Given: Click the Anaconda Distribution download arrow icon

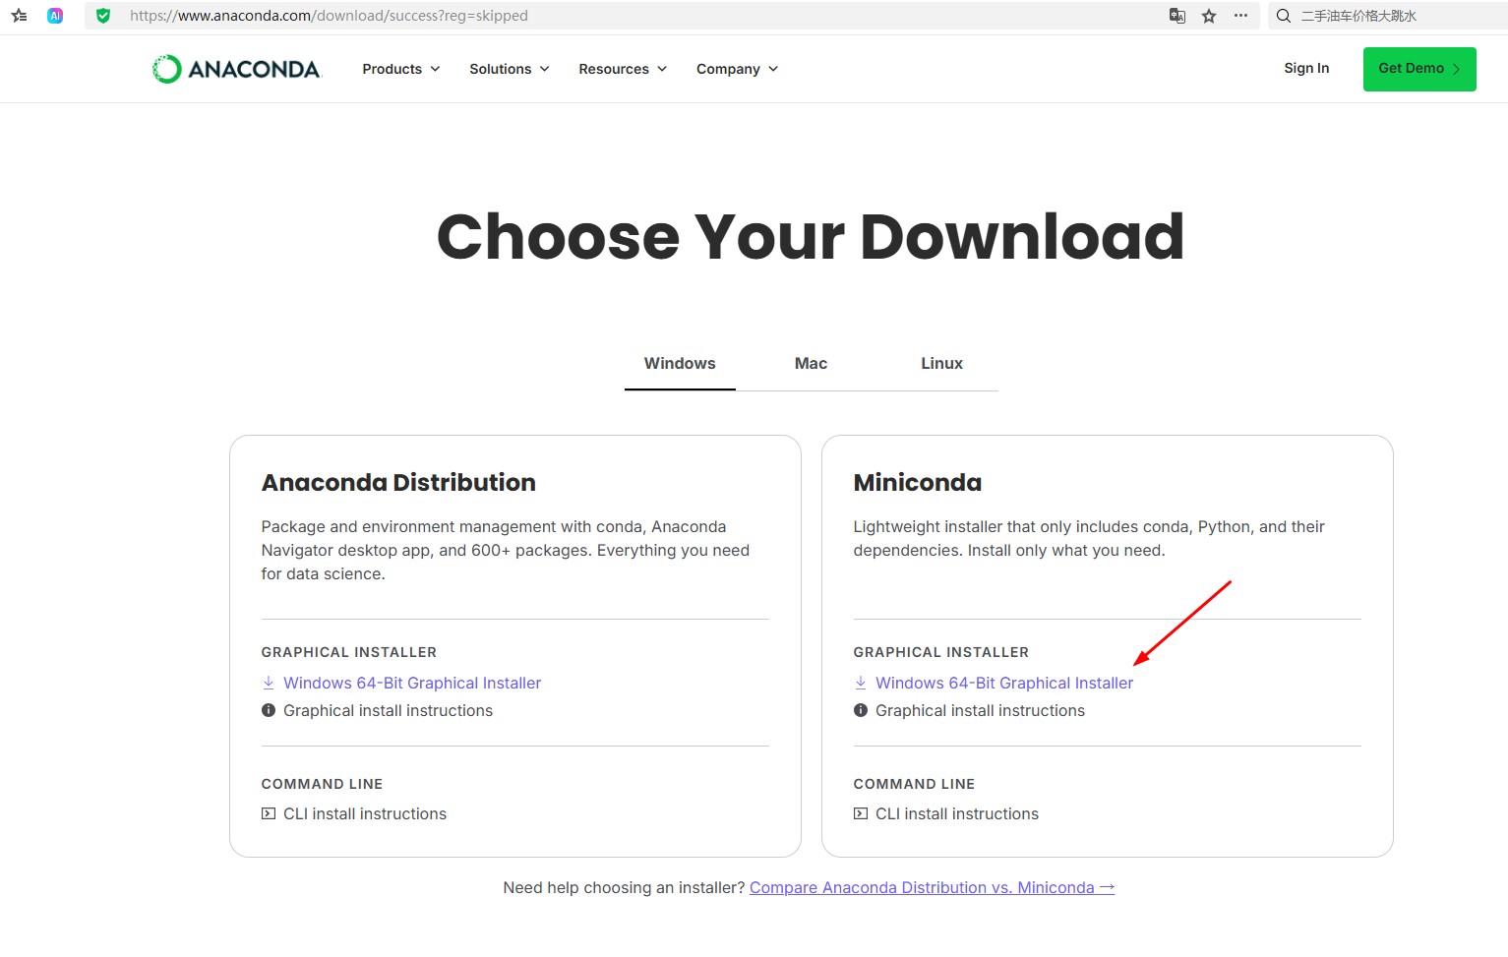Looking at the screenshot, I should 269,683.
